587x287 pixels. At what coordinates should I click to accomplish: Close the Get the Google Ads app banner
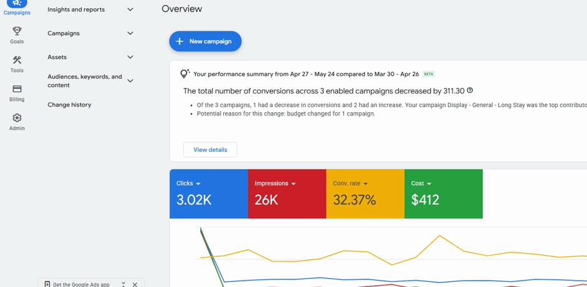pyautogui.click(x=135, y=284)
